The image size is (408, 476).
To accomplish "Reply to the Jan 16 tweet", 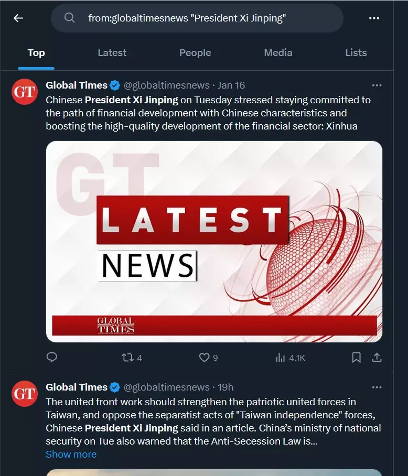I will pos(51,358).
